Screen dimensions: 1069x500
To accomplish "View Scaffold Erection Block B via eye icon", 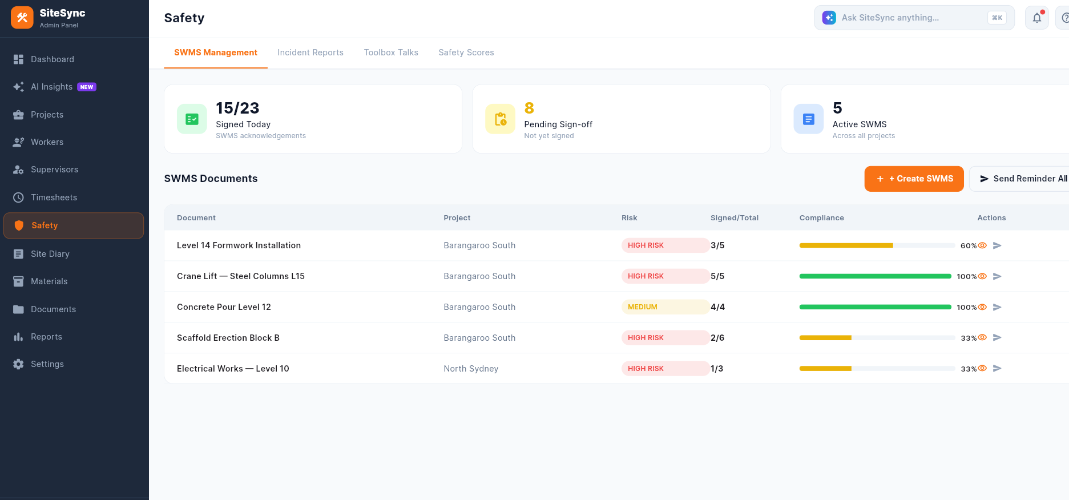I will click(x=982, y=337).
